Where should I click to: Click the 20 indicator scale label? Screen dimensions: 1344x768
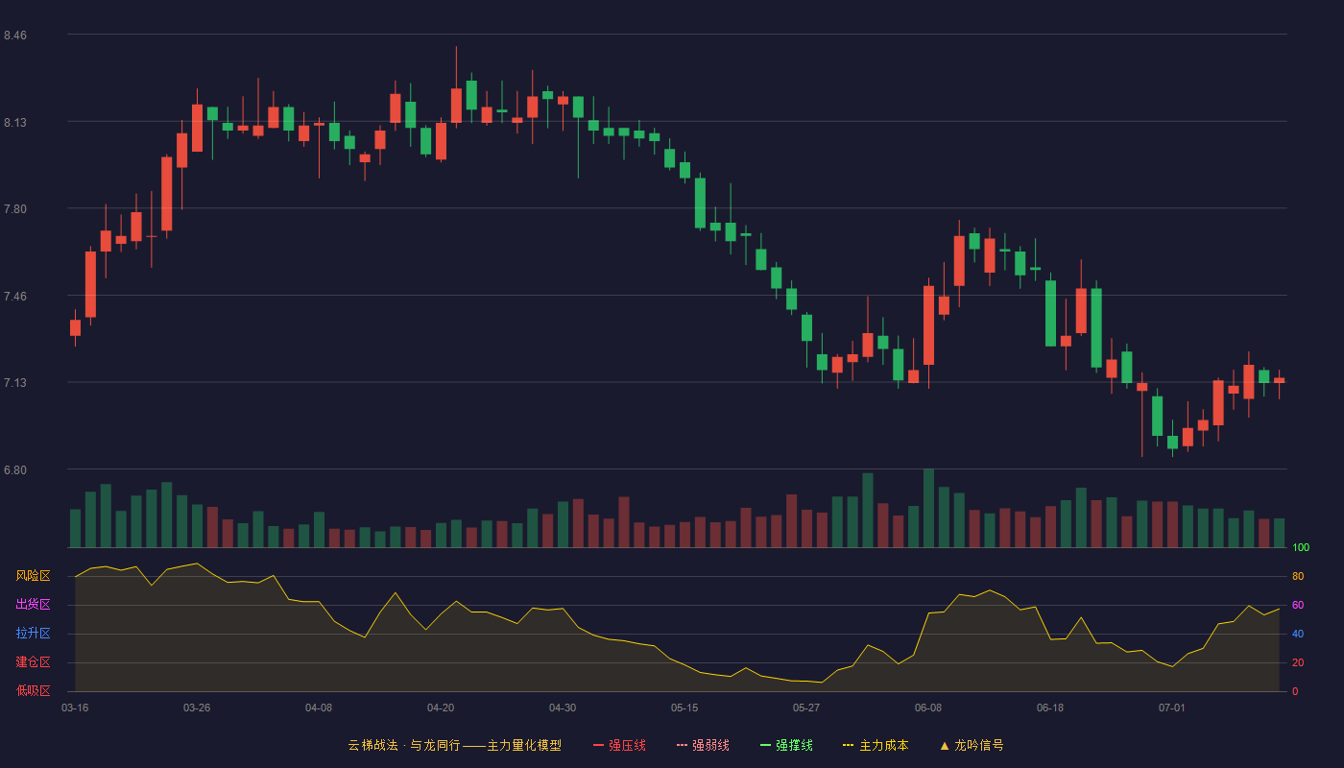1298,662
